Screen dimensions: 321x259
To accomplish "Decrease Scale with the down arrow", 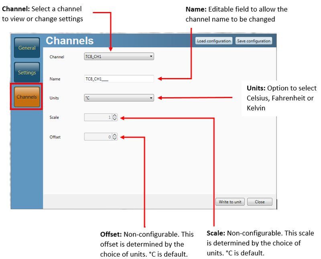I will point(115,119).
